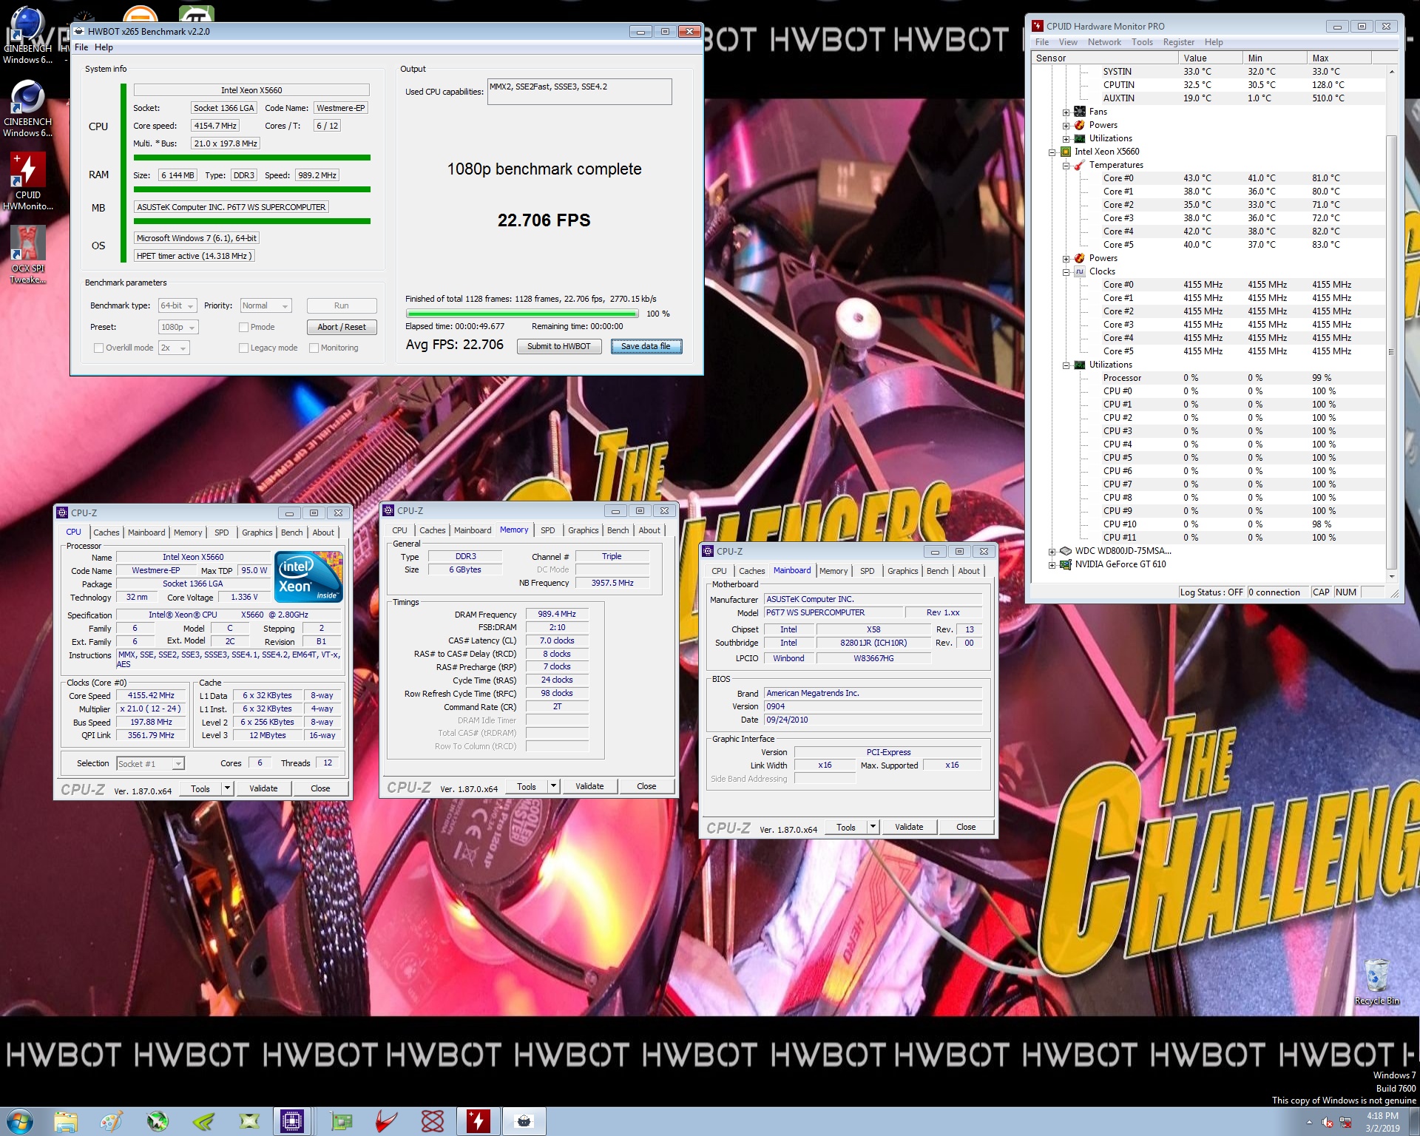
Task: Open the Paint palette taskbar icon
Action: (112, 1121)
